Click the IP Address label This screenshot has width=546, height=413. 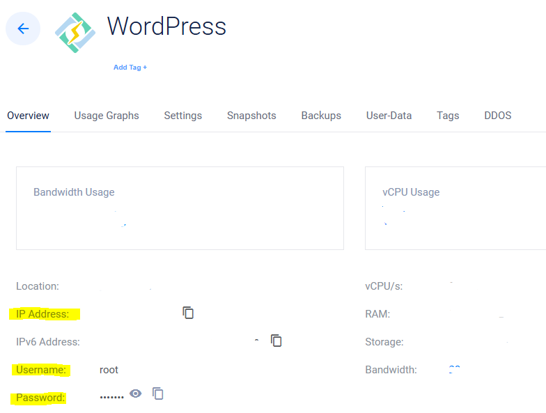tap(42, 313)
